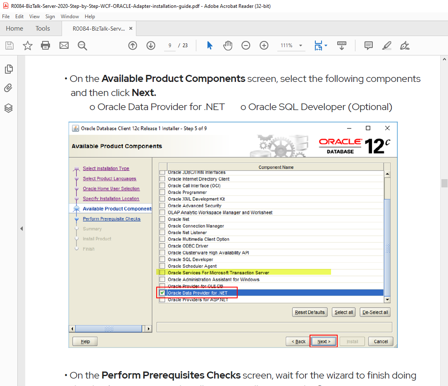This screenshot has width=448, height=386.
Task: Open the Page Thumbnails panel
Action: tap(9, 69)
